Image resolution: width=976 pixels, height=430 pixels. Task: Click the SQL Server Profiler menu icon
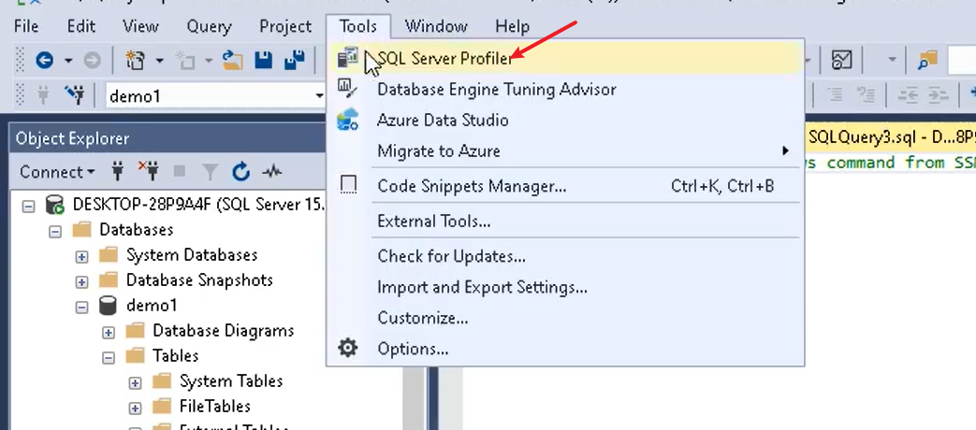(x=347, y=58)
